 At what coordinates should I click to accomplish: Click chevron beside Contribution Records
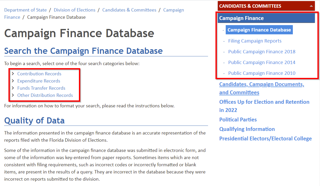(13, 74)
